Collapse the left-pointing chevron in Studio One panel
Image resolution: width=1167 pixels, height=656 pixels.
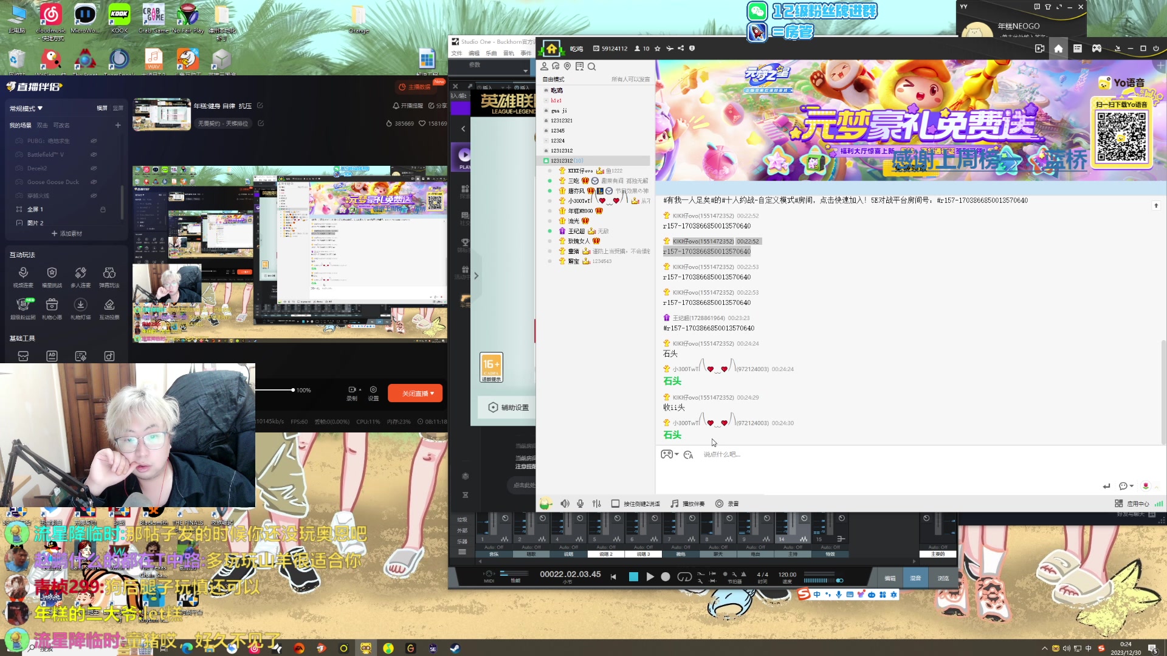[x=463, y=129]
